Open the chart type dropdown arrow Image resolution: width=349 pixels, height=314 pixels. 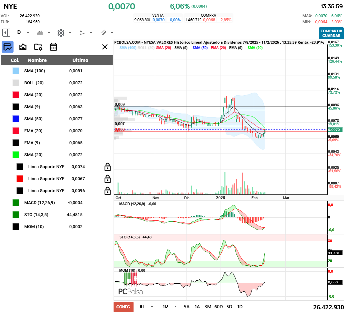(49, 33)
